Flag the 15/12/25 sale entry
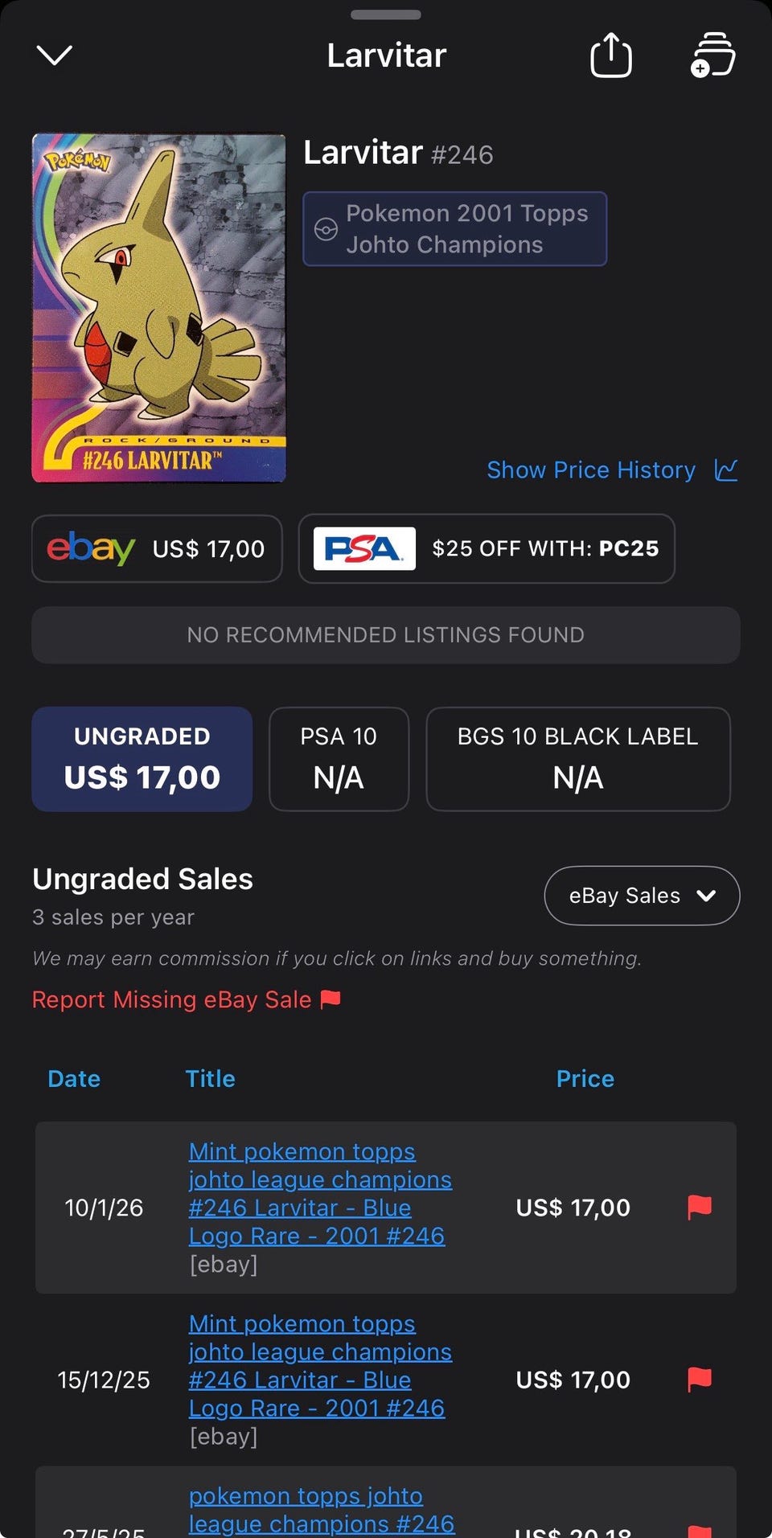The width and height of the screenshot is (772, 1538). (x=700, y=1380)
